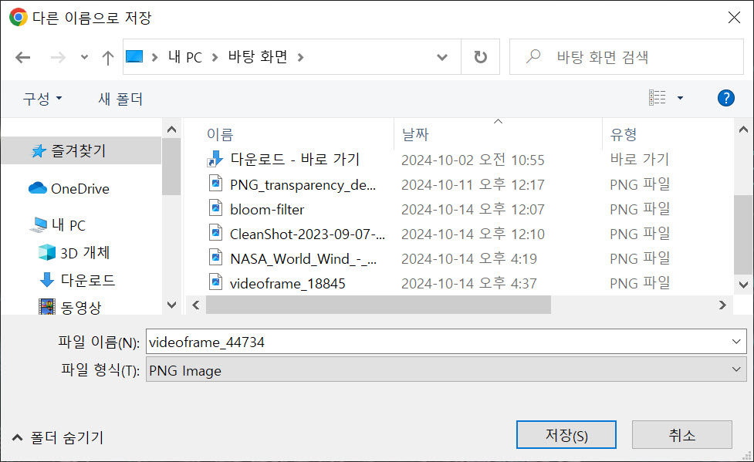Click the NASA_World_Wind PNG file icon

click(x=216, y=257)
